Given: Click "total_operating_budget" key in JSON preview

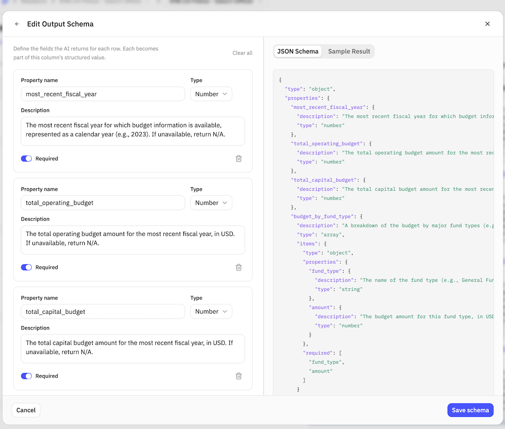Looking at the screenshot, I should click(327, 144).
